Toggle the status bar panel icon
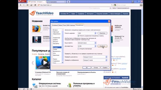The height and width of the screenshot is (90, 161). 20,89
